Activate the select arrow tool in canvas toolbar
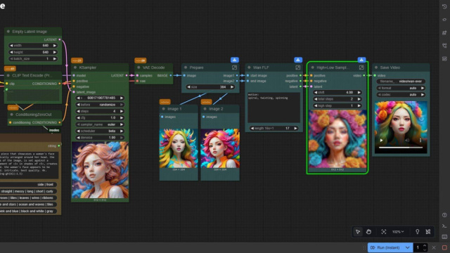This screenshot has height=253, width=450. pyautogui.click(x=358, y=232)
